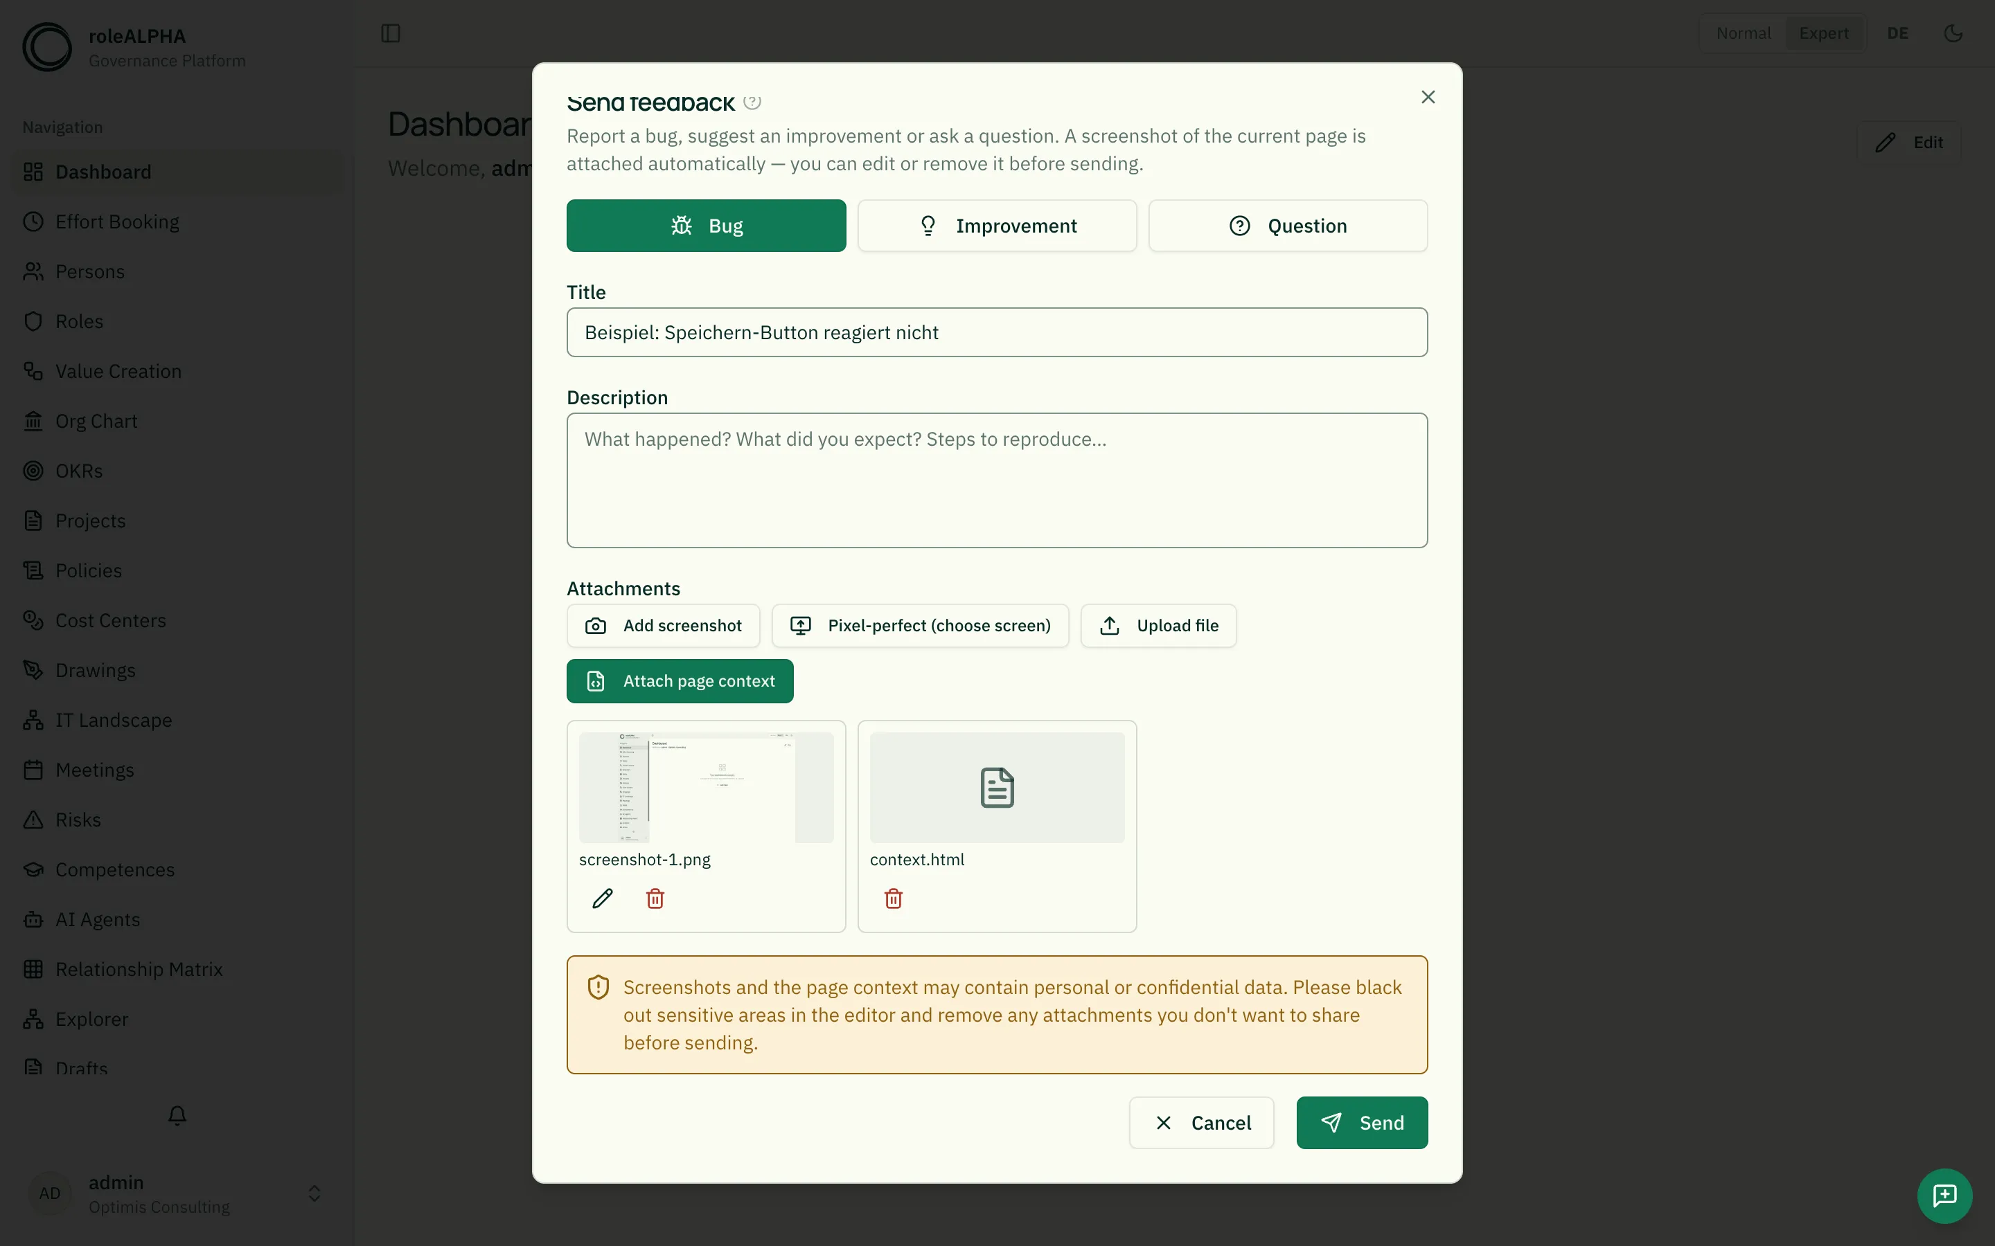Open the screenshot-1.png thumbnail preview
The height and width of the screenshot is (1246, 1995).
coord(707,788)
